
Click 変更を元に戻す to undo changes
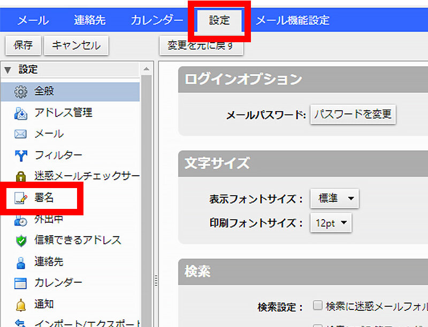coord(201,46)
